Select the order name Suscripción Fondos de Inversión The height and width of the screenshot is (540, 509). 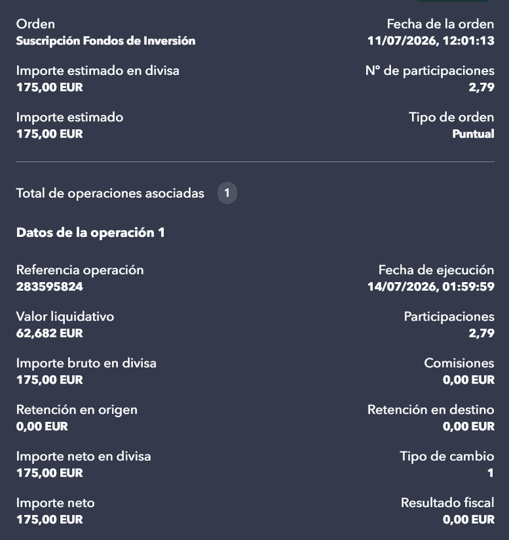point(106,40)
